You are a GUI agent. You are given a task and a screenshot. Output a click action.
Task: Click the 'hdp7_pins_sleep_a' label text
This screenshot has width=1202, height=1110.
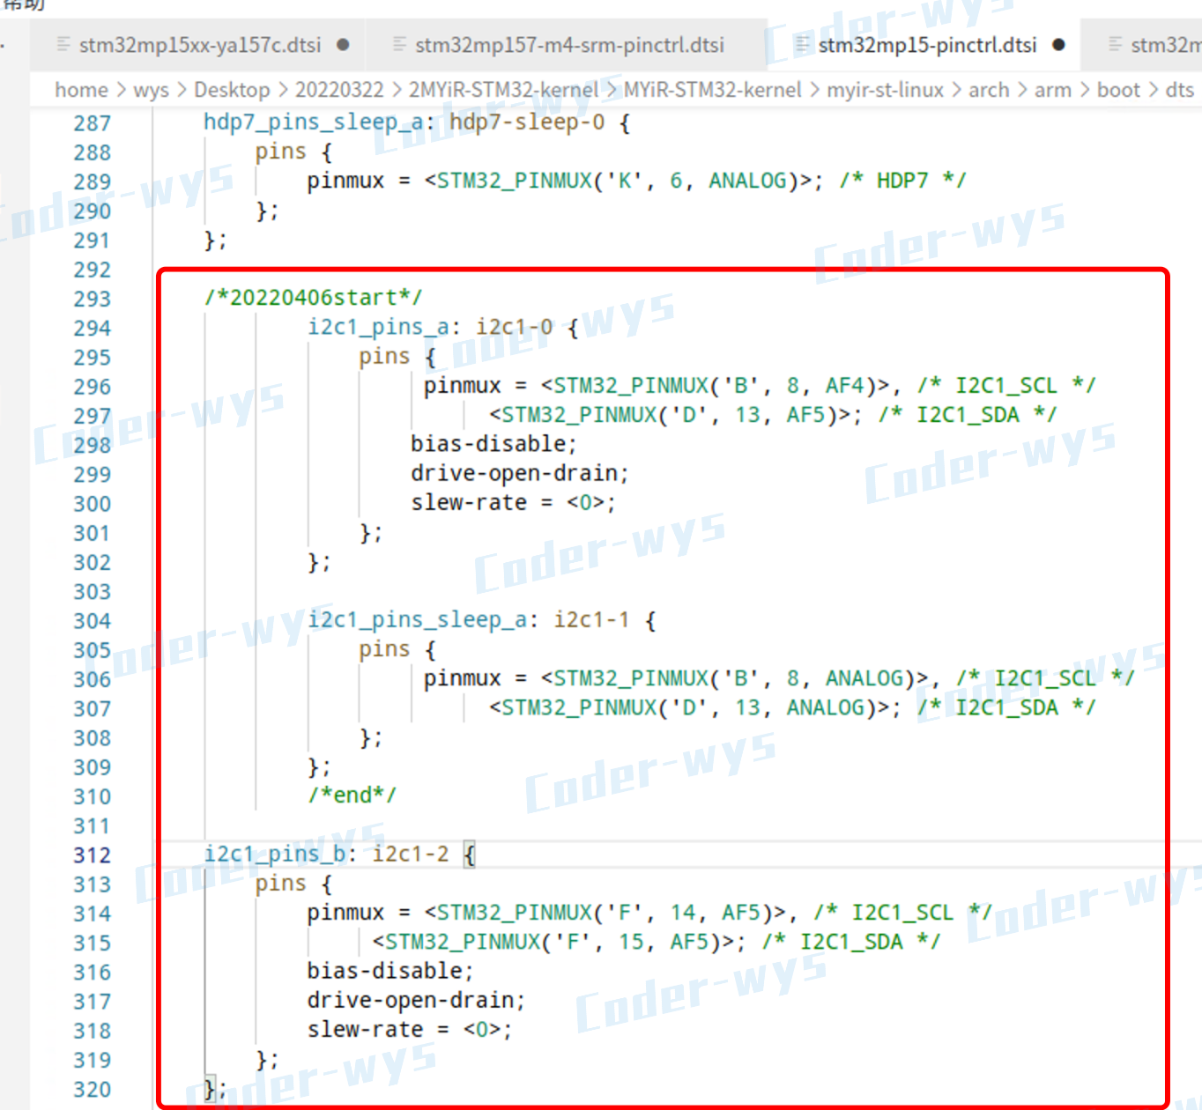coord(314,122)
